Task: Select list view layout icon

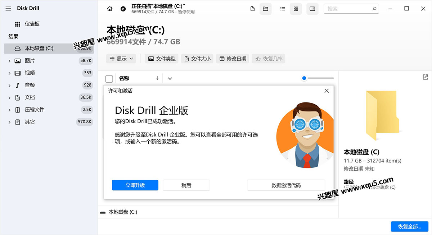Action: point(283,9)
